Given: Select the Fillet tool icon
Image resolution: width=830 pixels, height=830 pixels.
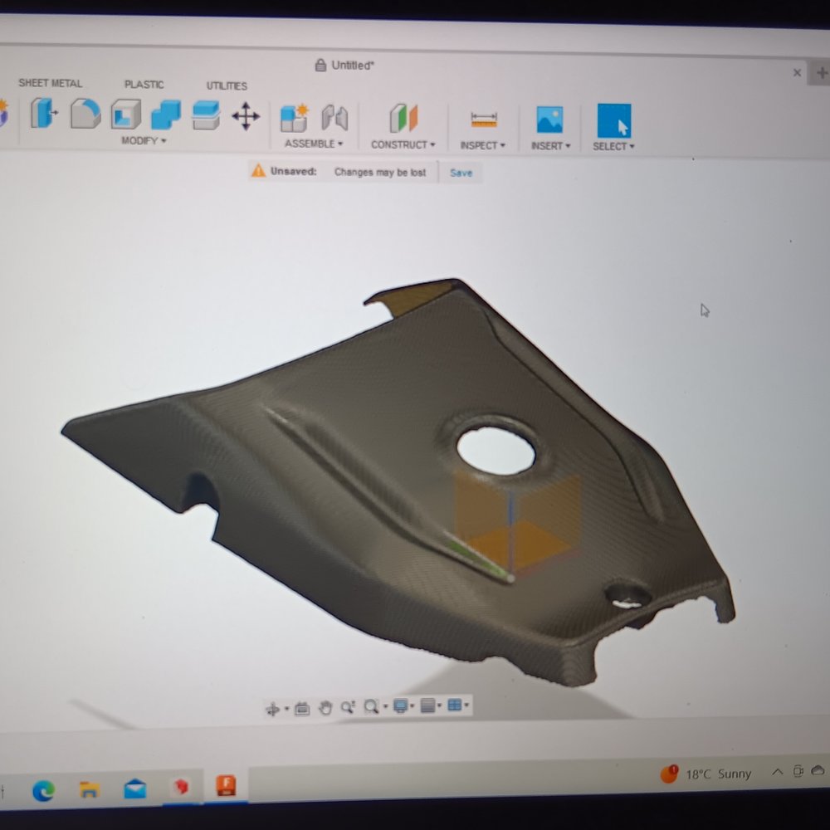Looking at the screenshot, I should click(85, 113).
